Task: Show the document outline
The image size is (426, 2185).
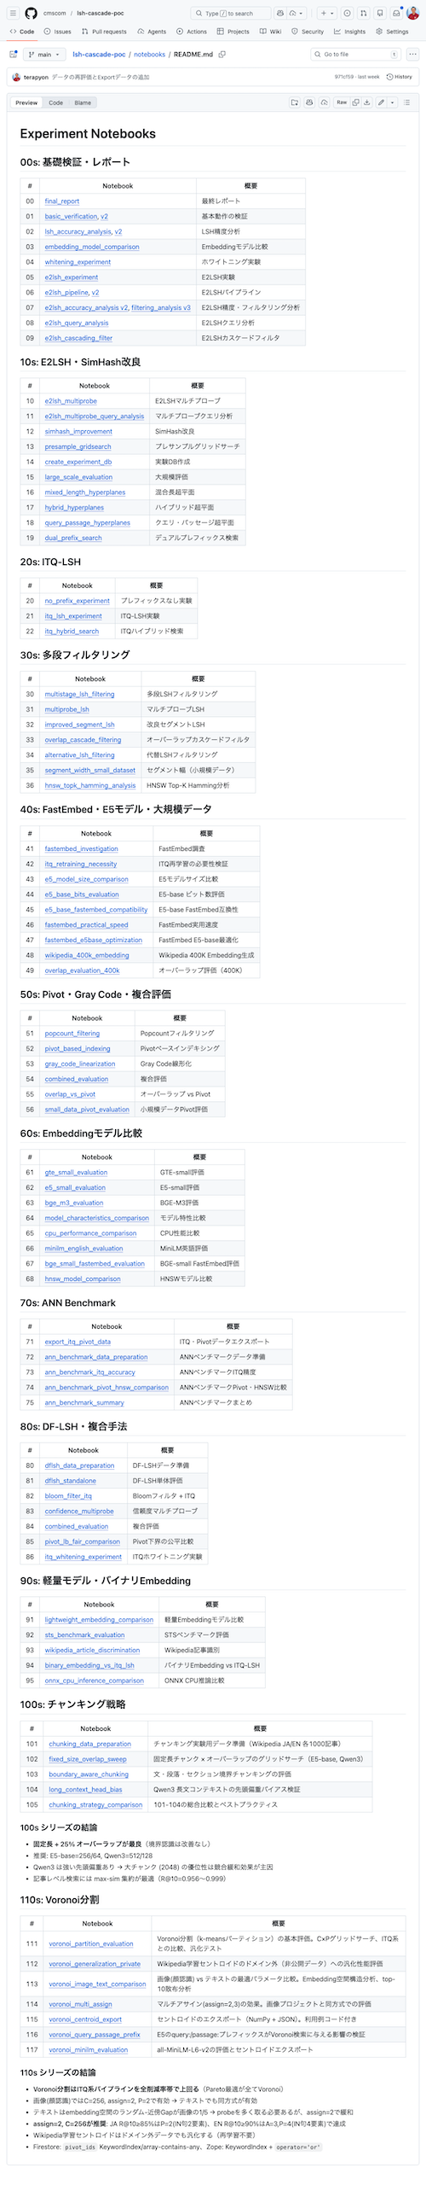Action: (x=407, y=102)
